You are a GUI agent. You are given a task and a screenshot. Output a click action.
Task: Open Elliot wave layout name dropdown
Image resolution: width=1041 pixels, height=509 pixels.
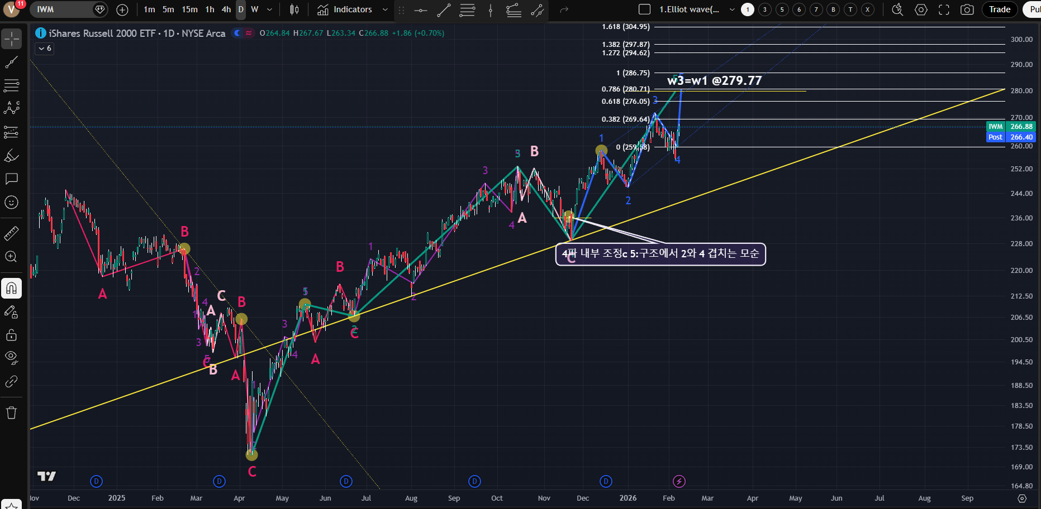(x=732, y=9)
